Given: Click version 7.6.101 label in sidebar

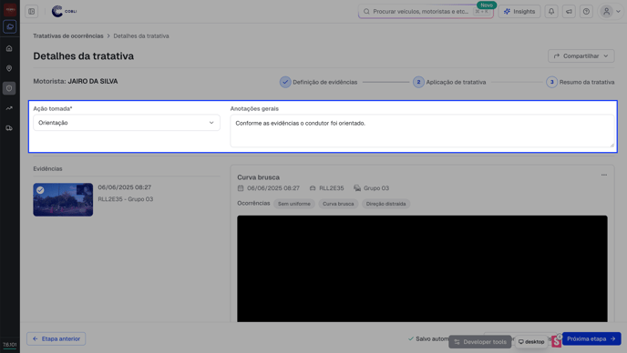Looking at the screenshot, I should (10, 345).
